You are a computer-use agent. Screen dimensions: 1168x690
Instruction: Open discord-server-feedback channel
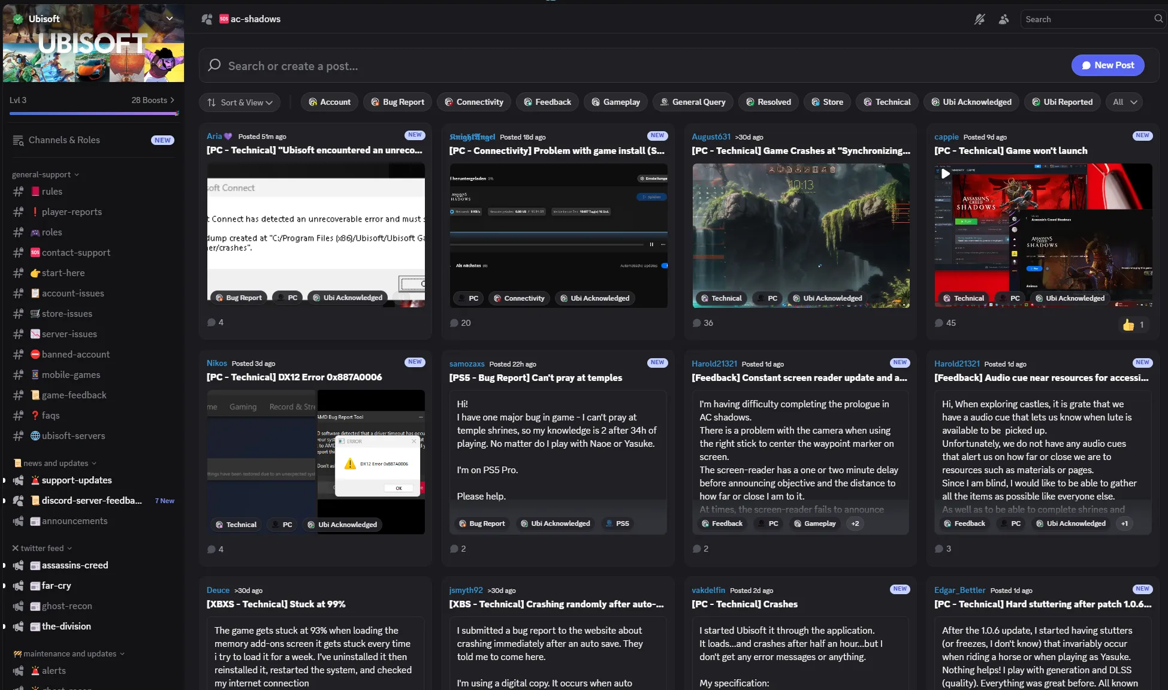93,501
